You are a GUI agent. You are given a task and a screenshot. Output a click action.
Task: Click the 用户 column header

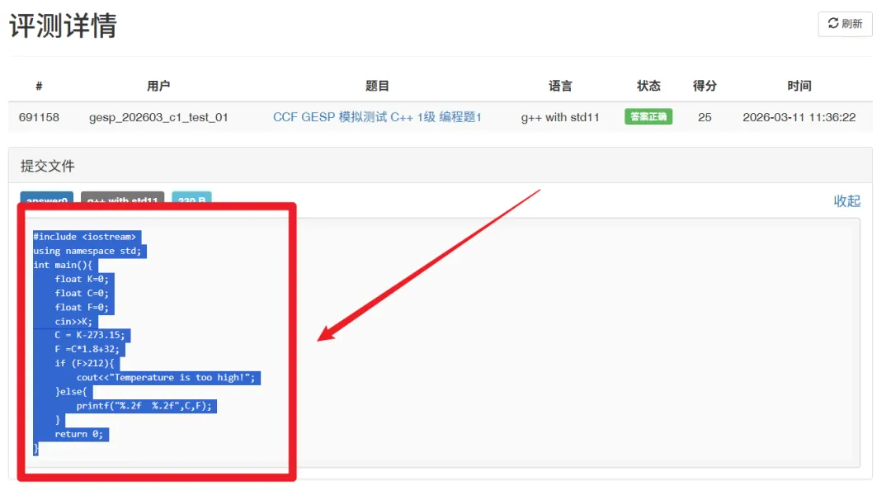(158, 86)
